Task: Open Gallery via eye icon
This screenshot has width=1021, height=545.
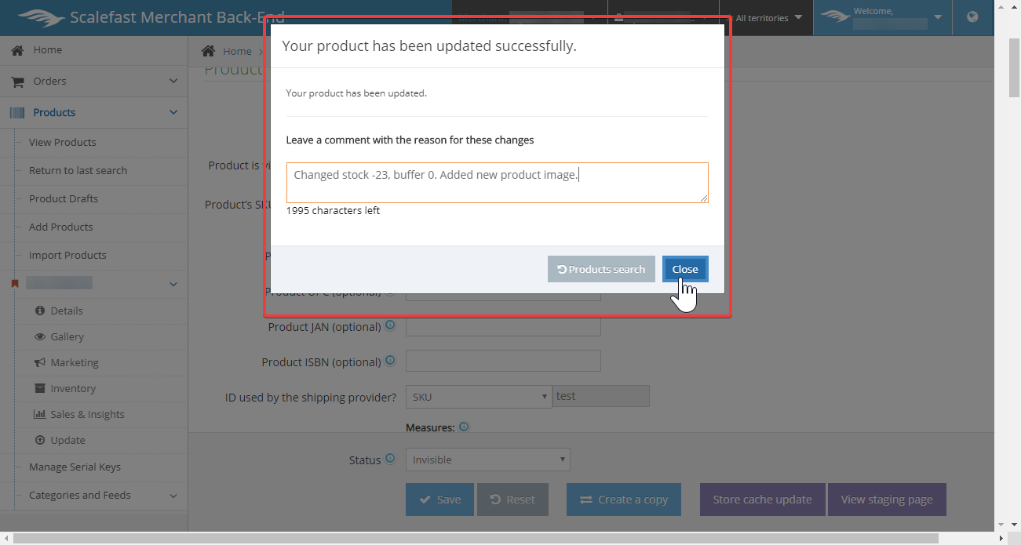Action: [40, 336]
